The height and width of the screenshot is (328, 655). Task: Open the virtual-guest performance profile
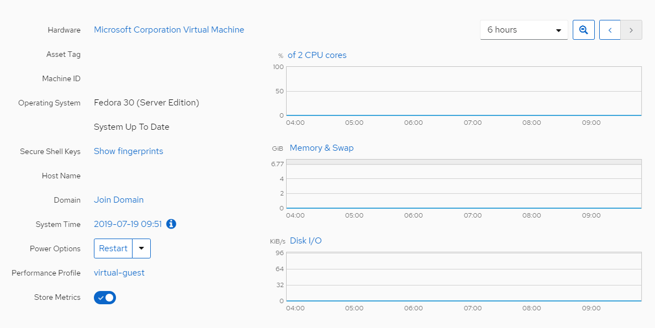(119, 272)
